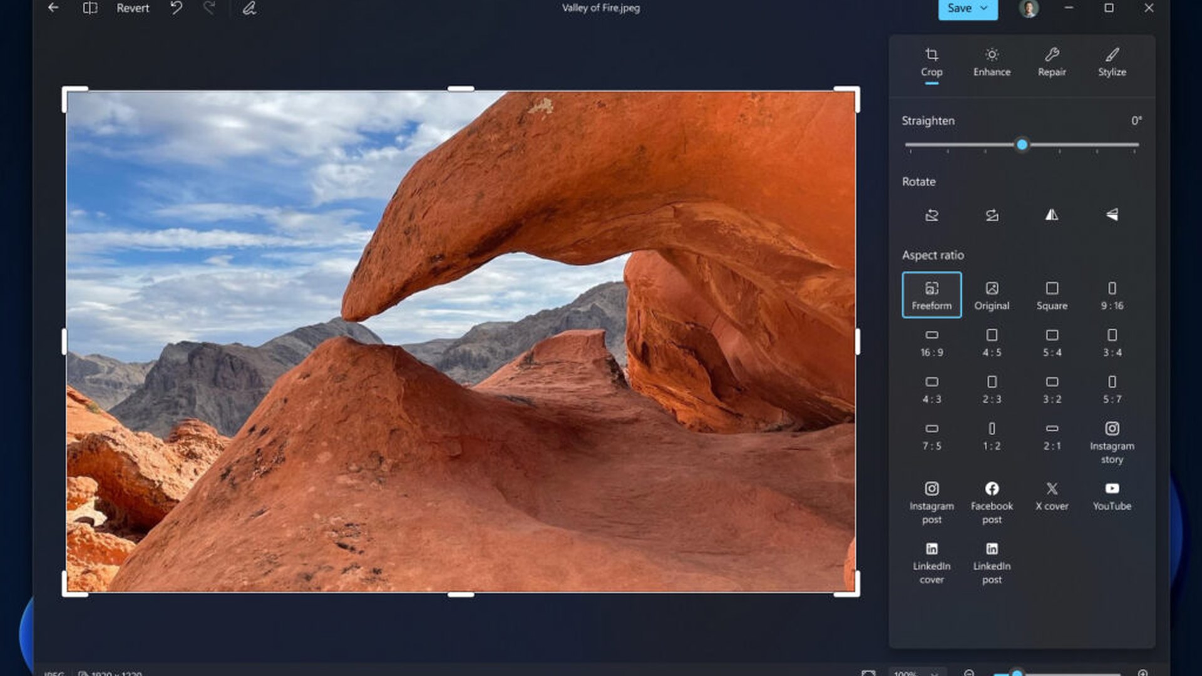Switch to the Enhance tab
The width and height of the screenshot is (1202, 676).
coord(992,63)
